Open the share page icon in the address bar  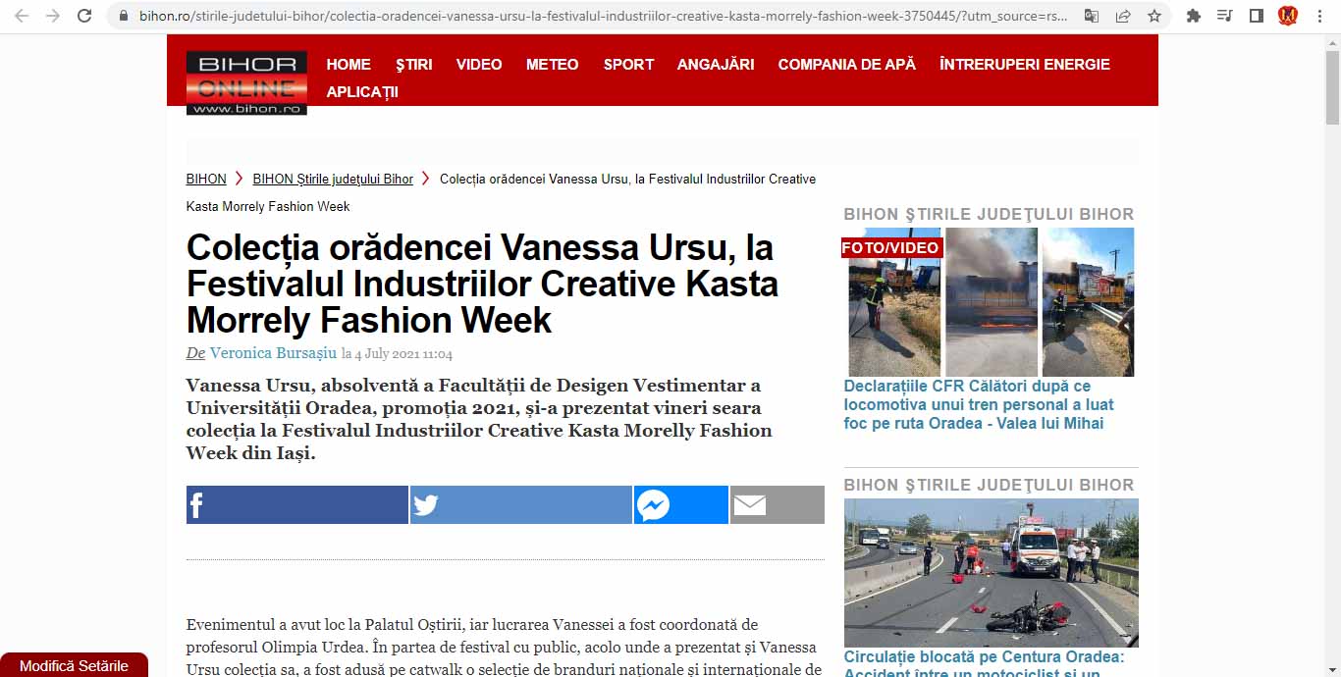point(1123,16)
